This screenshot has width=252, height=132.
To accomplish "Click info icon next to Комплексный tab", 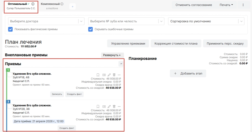I will tap(62, 4).
